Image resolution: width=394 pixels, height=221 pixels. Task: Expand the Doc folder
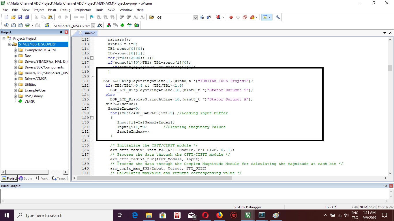(15, 56)
